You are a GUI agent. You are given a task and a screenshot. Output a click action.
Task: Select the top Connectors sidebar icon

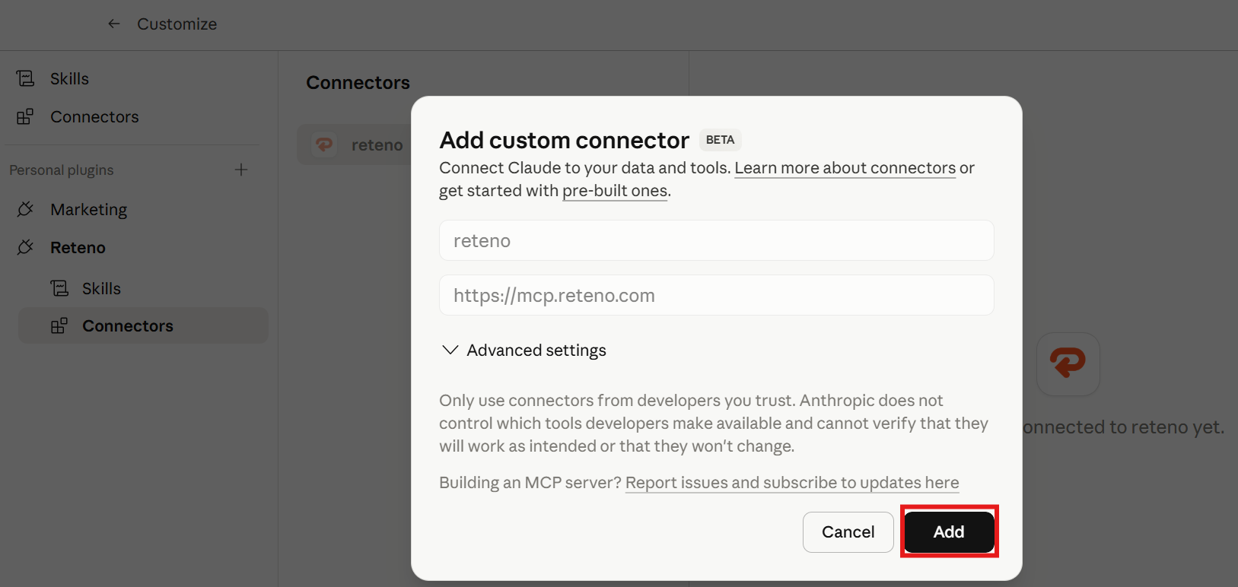25,116
